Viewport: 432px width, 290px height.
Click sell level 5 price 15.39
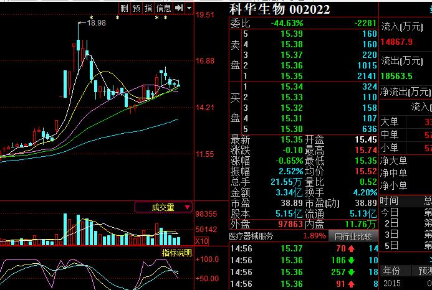point(292,34)
